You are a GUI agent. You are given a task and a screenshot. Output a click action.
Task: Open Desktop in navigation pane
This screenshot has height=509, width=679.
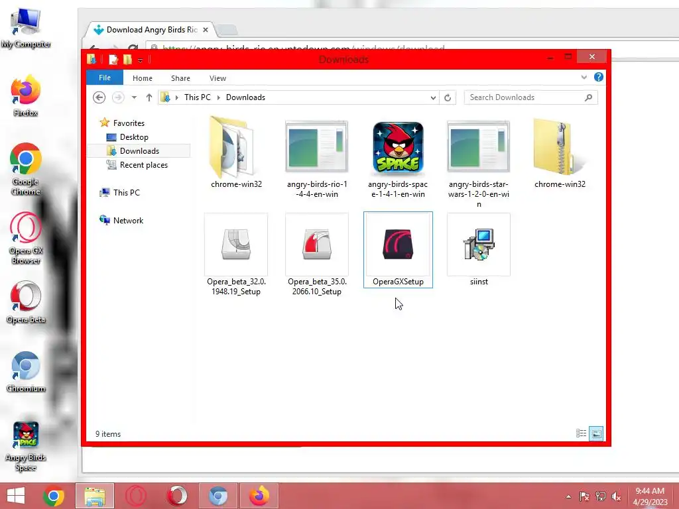click(x=134, y=137)
